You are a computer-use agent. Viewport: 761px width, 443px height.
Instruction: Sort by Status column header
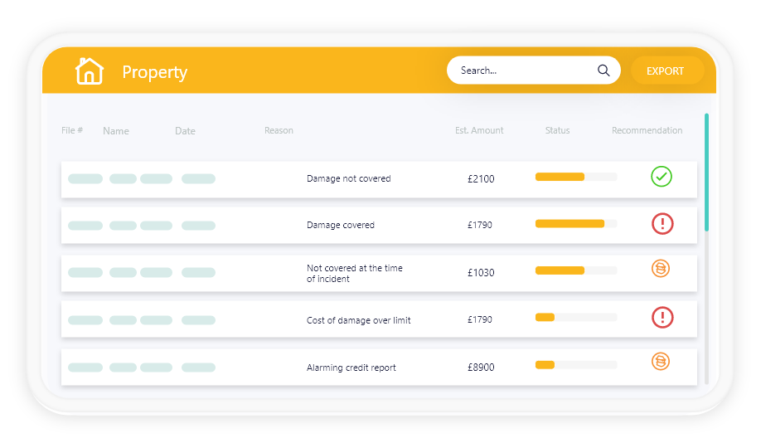pyautogui.click(x=557, y=130)
